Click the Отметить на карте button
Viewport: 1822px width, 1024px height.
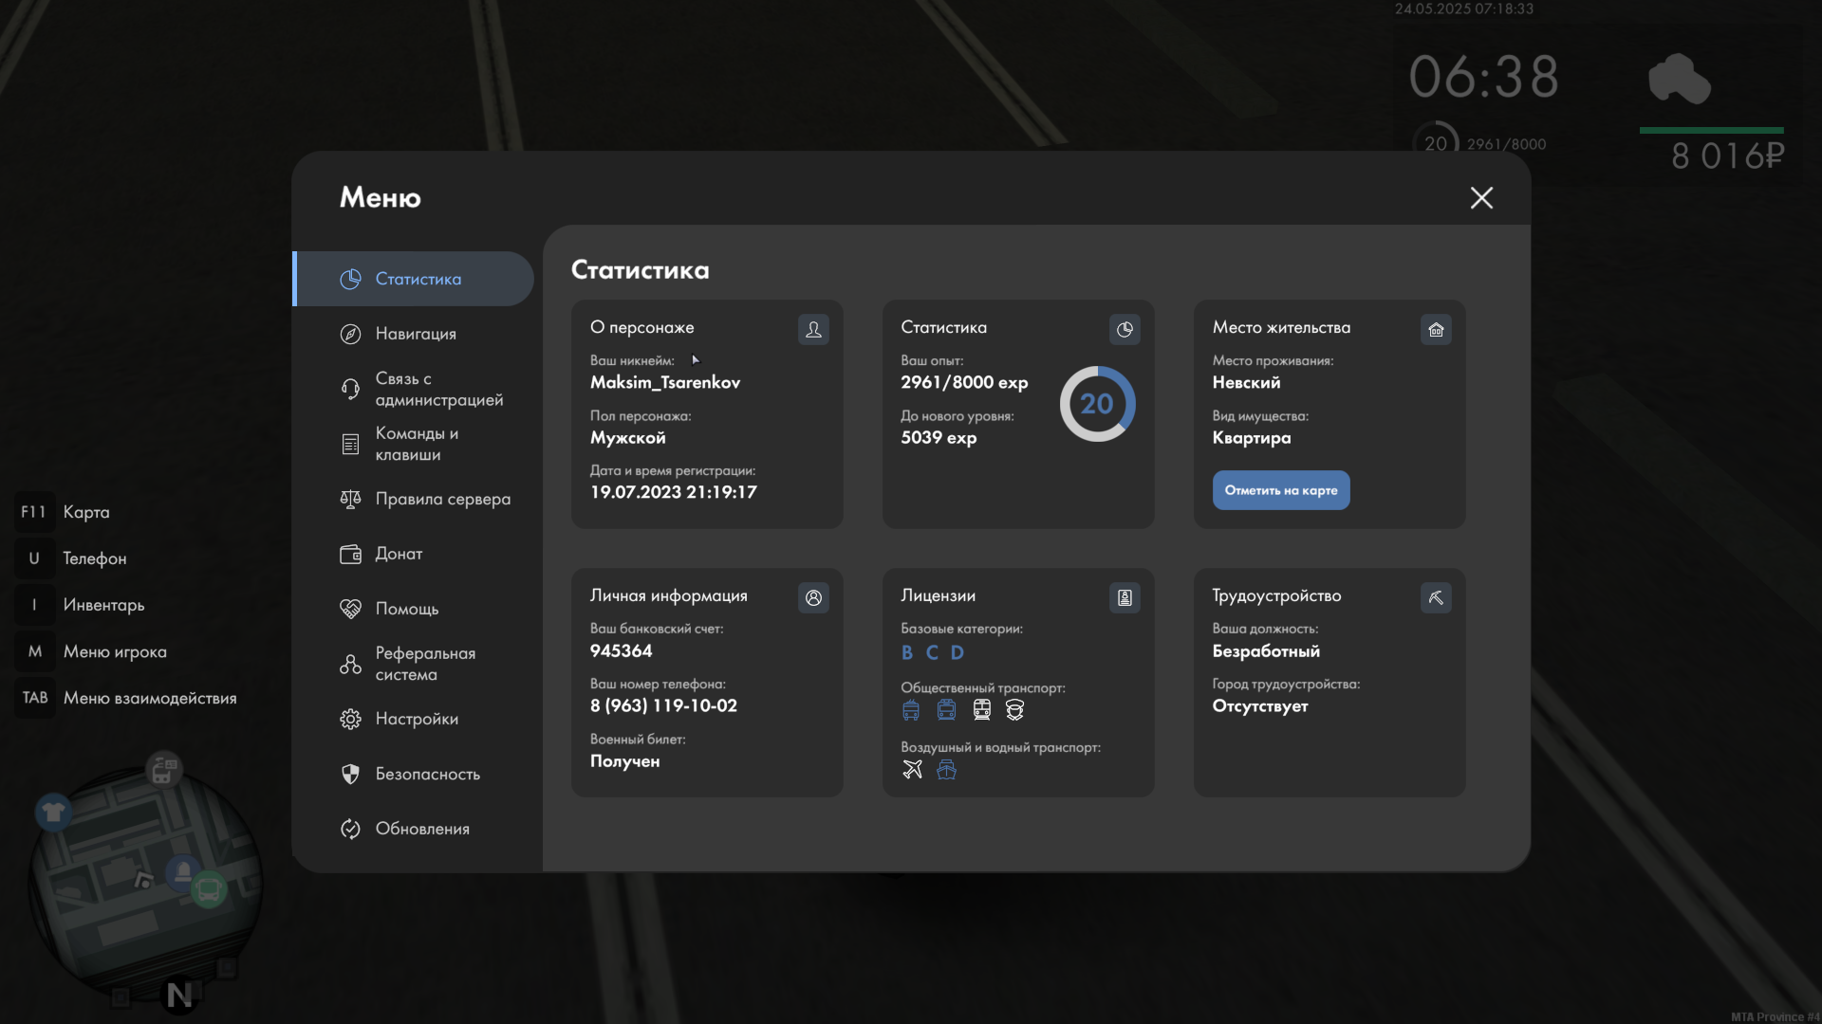pos(1281,490)
